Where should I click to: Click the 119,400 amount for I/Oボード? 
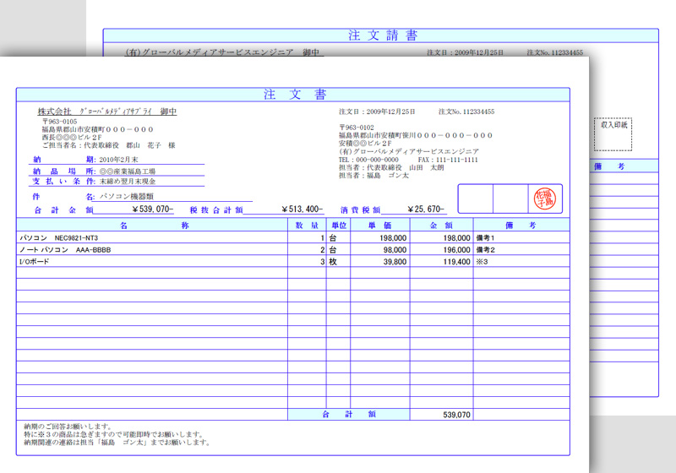(456, 262)
